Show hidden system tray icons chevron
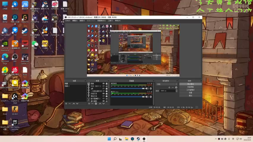 click(x=216, y=139)
